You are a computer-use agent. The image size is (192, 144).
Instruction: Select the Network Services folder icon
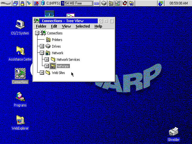click(53, 59)
